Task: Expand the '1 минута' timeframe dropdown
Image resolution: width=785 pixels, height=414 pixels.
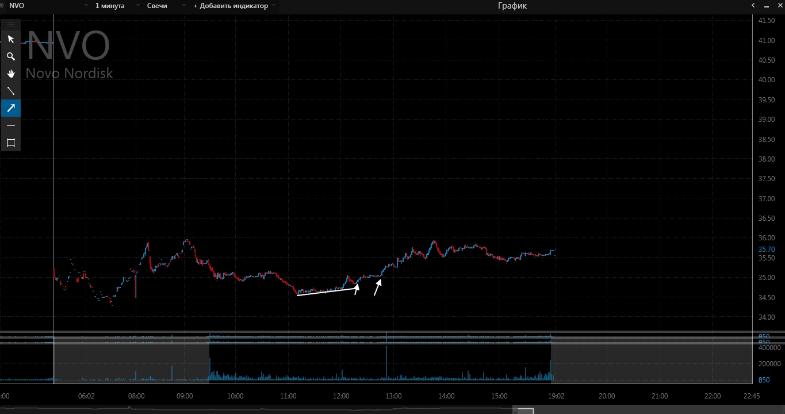Action: pos(111,6)
